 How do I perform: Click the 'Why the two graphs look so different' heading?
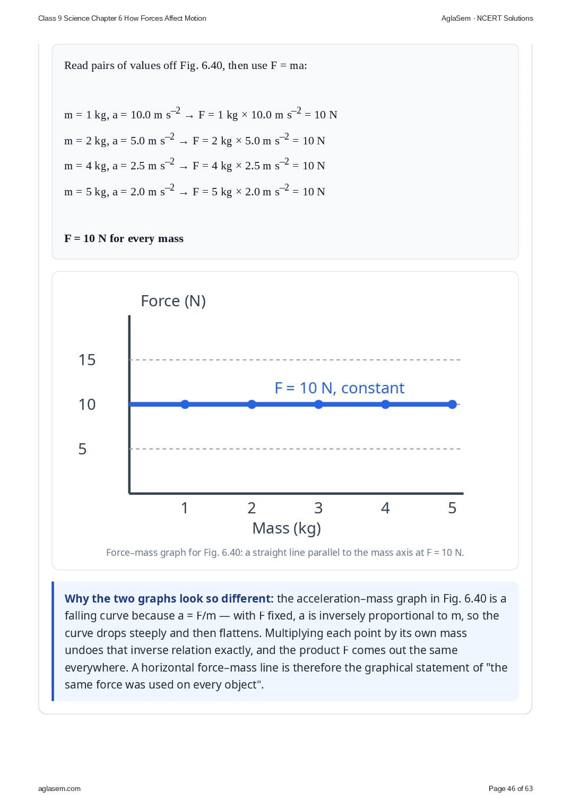(x=169, y=599)
